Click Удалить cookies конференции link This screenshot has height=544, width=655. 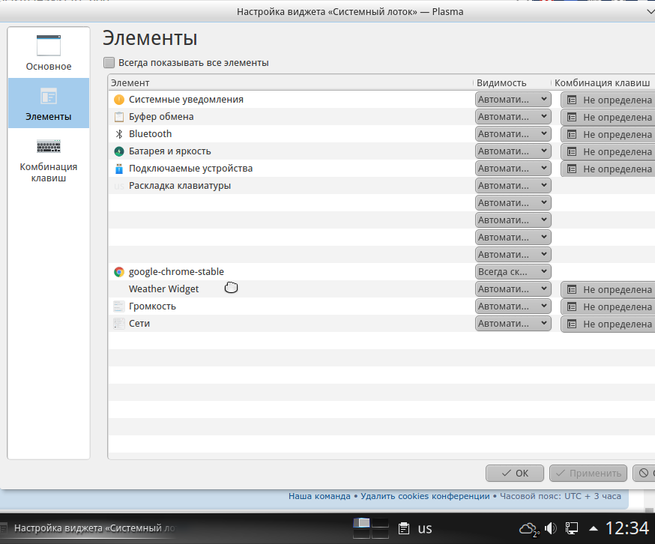425,496
